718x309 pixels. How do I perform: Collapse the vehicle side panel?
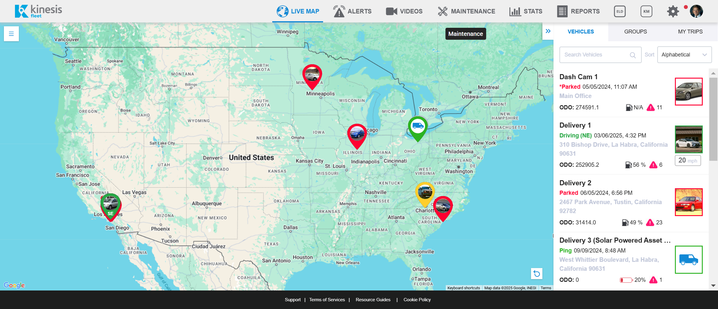tap(548, 31)
